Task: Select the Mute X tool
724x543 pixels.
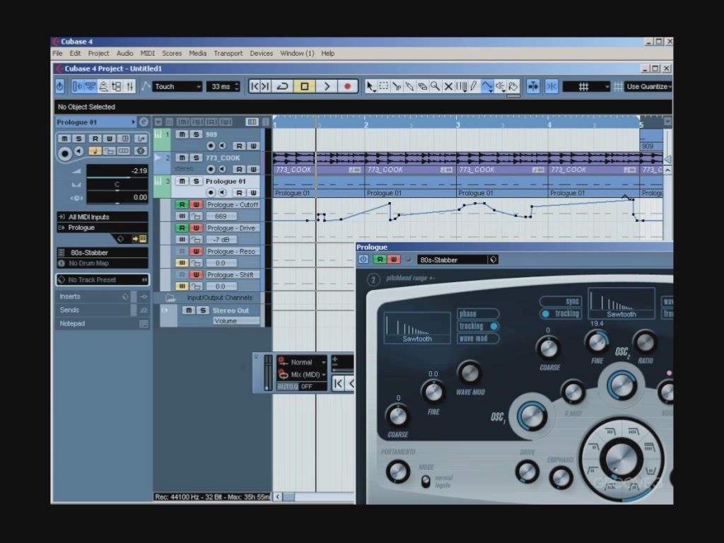Action: [x=448, y=86]
